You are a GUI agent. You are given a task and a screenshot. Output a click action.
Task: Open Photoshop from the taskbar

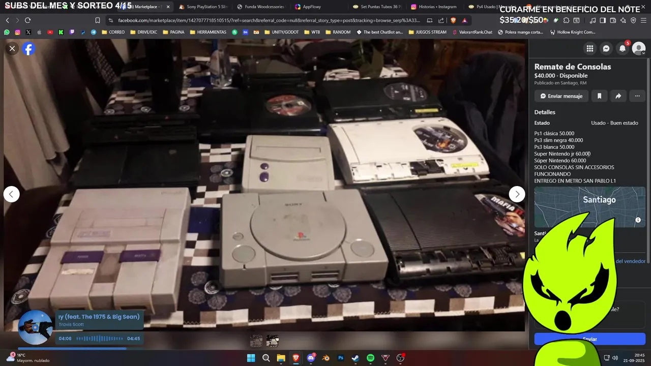click(x=341, y=358)
